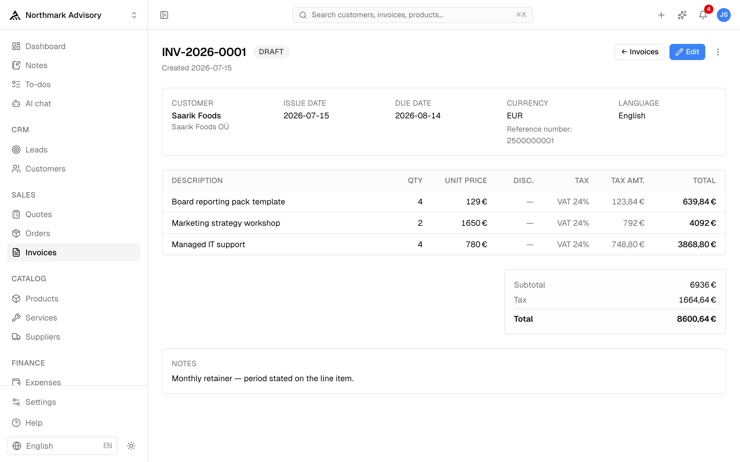The height and width of the screenshot is (462, 740).
Task: Open Help in sidebar
Action: click(74, 423)
